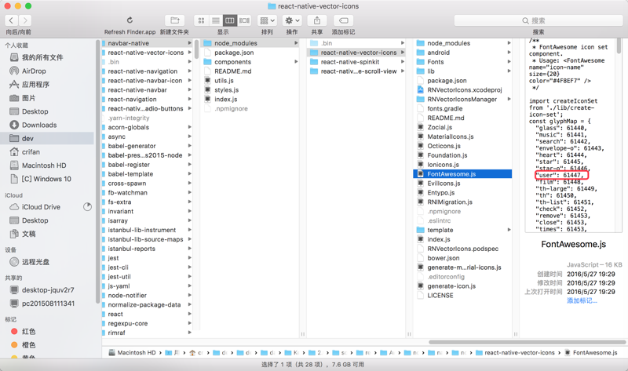This screenshot has width=628, height=371.
Task: Expand babel-generator folder arrow
Action: click(189, 146)
